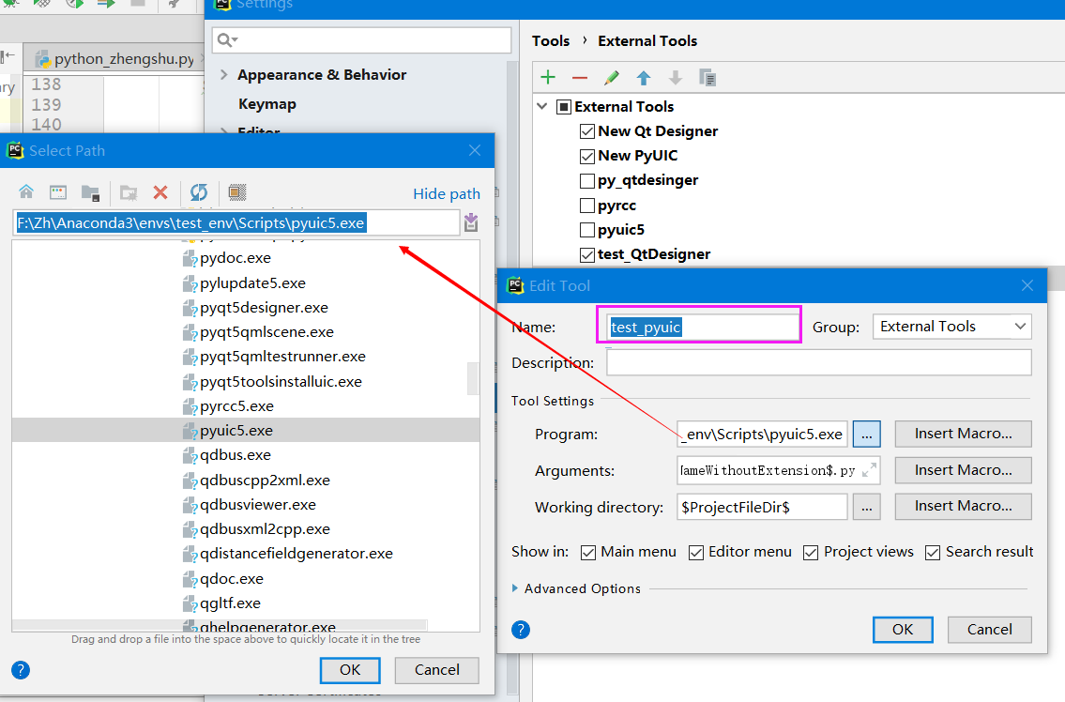The width and height of the screenshot is (1065, 702).
Task: Insert Macro for the Program field
Action: pyautogui.click(x=963, y=434)
